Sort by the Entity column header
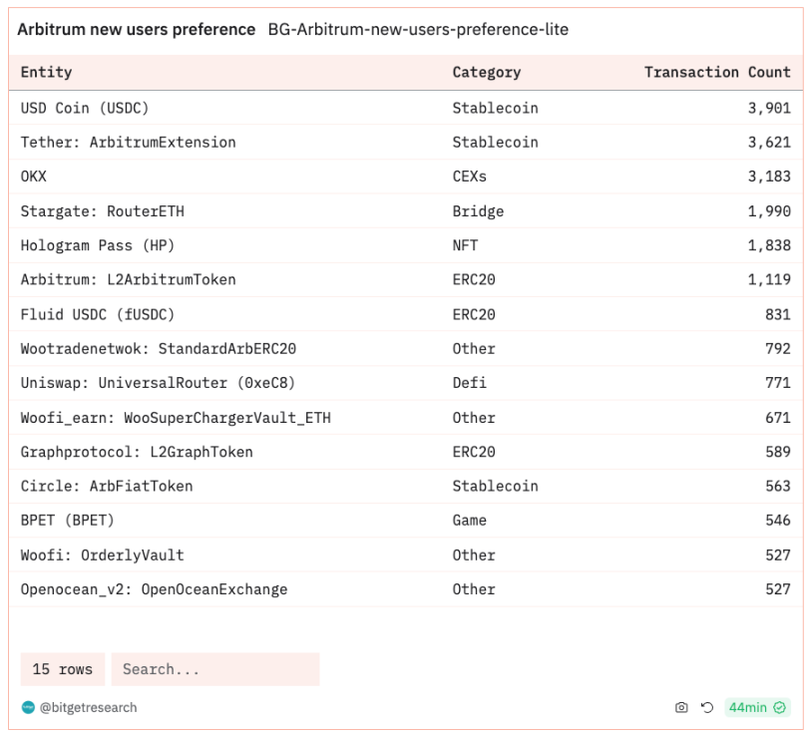Viewport: 810px width, 738px height. [47, 73]
